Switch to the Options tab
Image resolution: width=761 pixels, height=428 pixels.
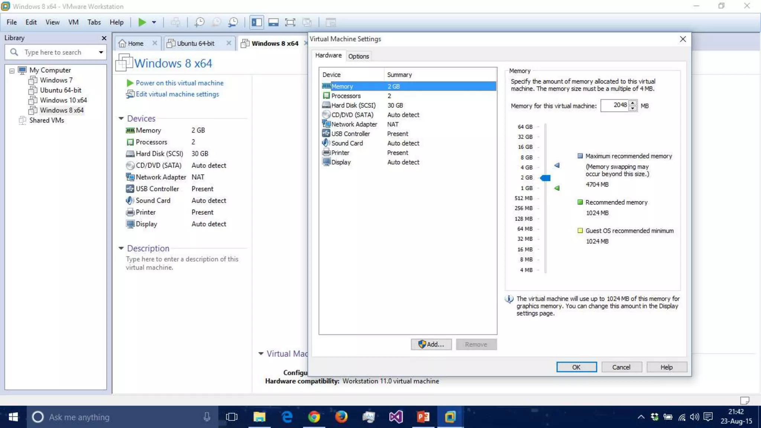tap(358, 56)
